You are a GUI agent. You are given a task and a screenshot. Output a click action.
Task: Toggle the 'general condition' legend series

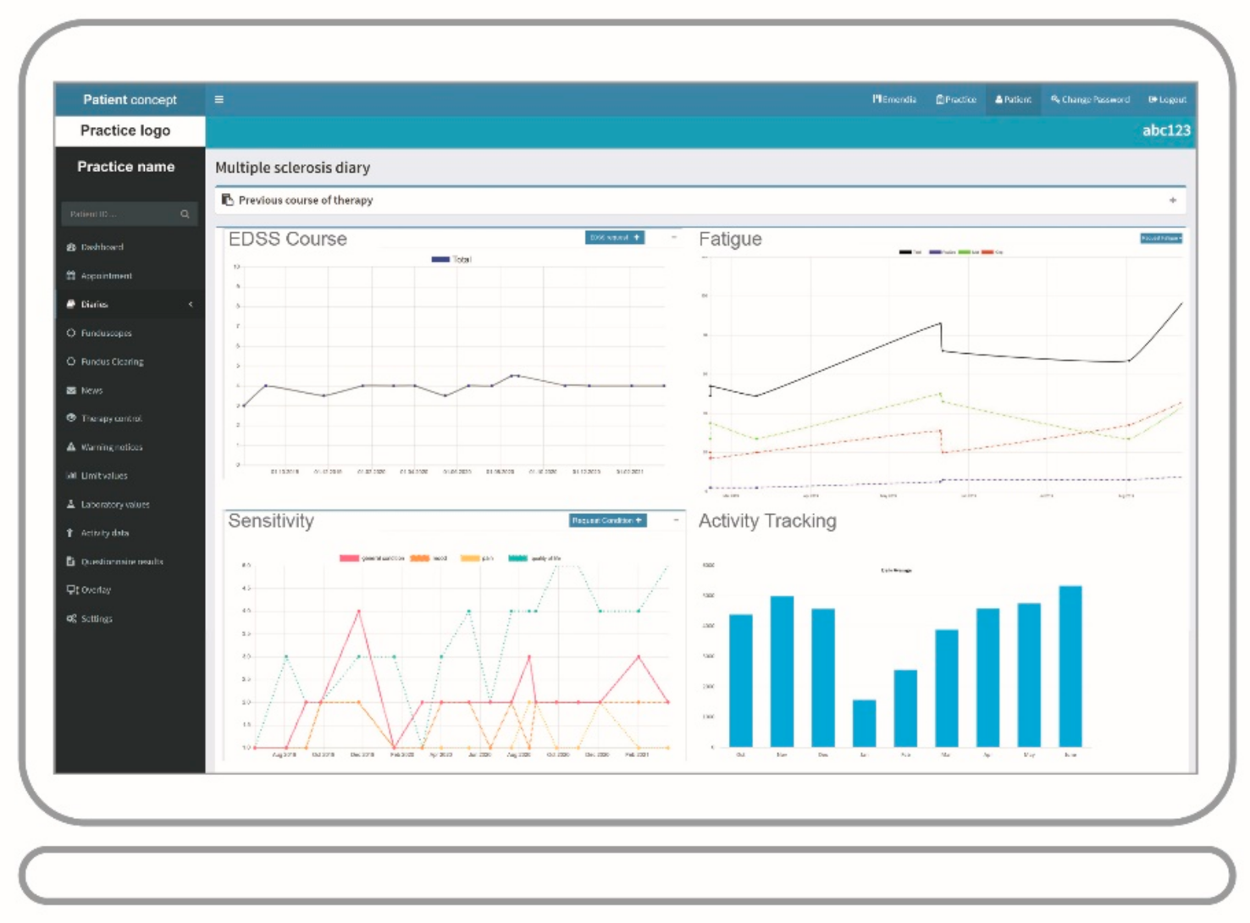pyautogui.click(x=383, y=559)
